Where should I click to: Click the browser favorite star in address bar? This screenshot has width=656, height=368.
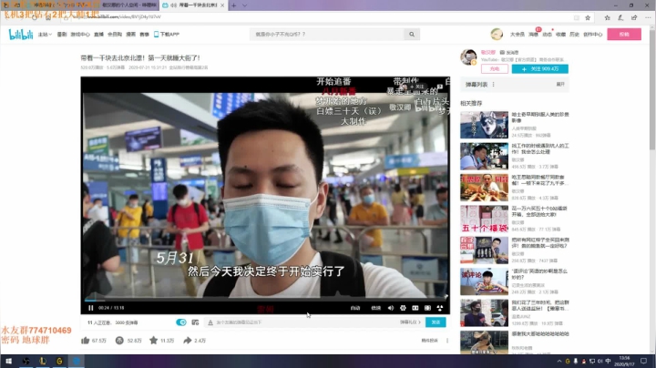click(x=588, y=17)
